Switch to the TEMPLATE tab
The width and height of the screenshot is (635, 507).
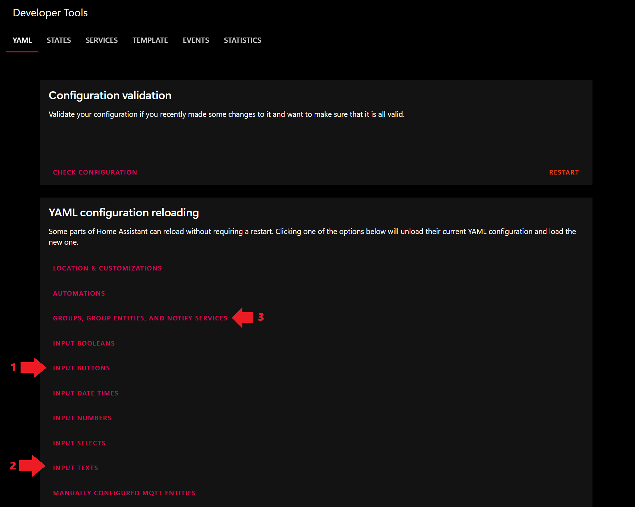(x=150, y=40)
